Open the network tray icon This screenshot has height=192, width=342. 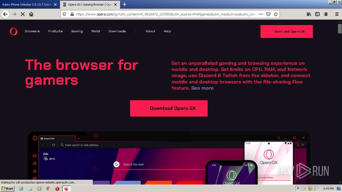[310, 189]
